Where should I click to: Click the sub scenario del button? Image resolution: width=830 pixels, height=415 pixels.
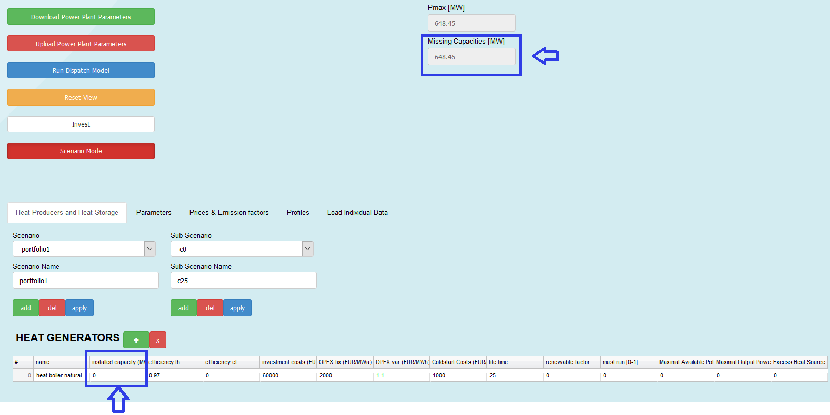[x=210, y=308]
